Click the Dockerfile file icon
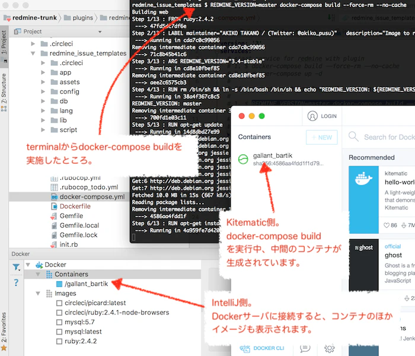The height and width of the screenshot is (356, 415). 55,206
